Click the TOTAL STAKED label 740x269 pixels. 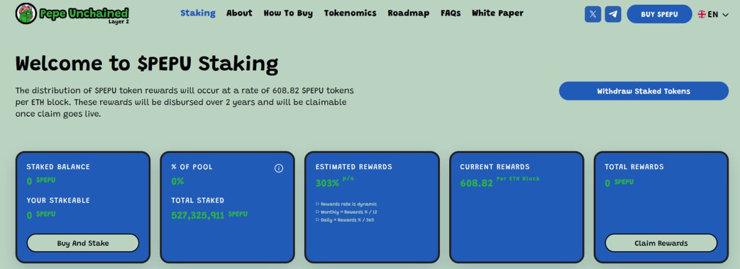198,200
